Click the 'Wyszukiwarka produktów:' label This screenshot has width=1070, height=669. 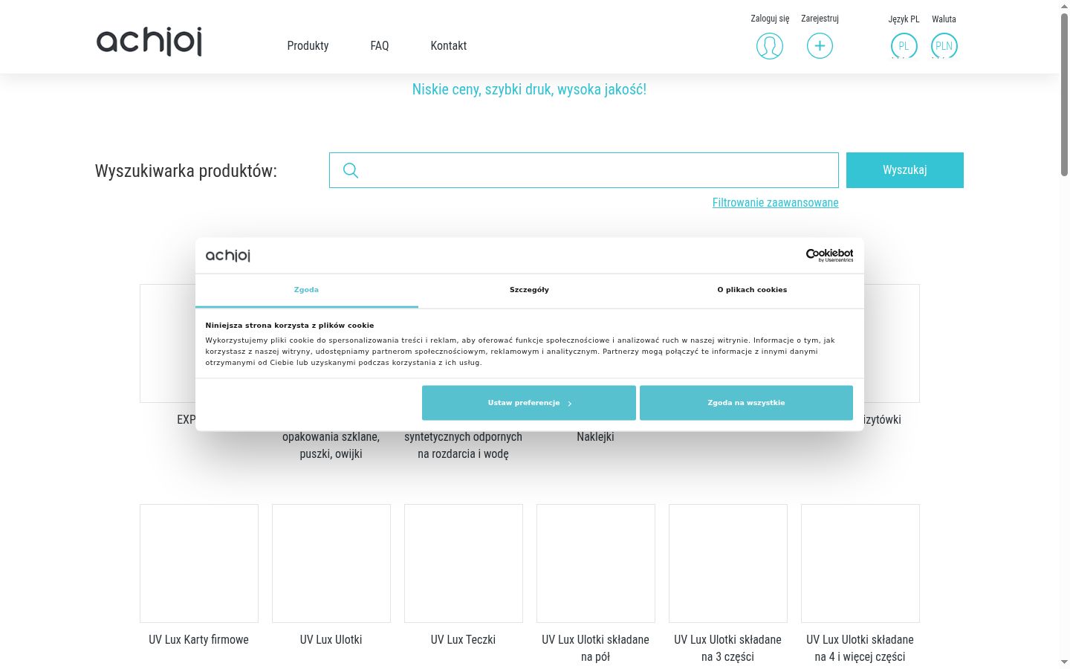[186, 171]
